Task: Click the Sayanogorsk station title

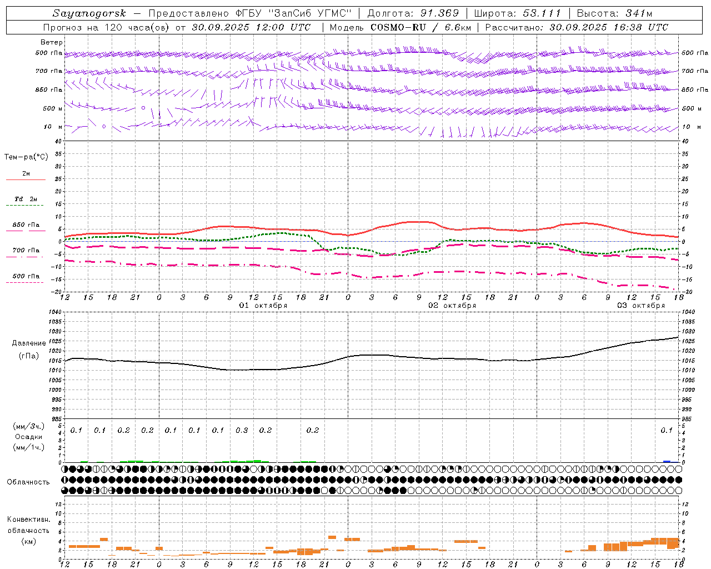Action: pyautogui.click(x=89, y=13)
